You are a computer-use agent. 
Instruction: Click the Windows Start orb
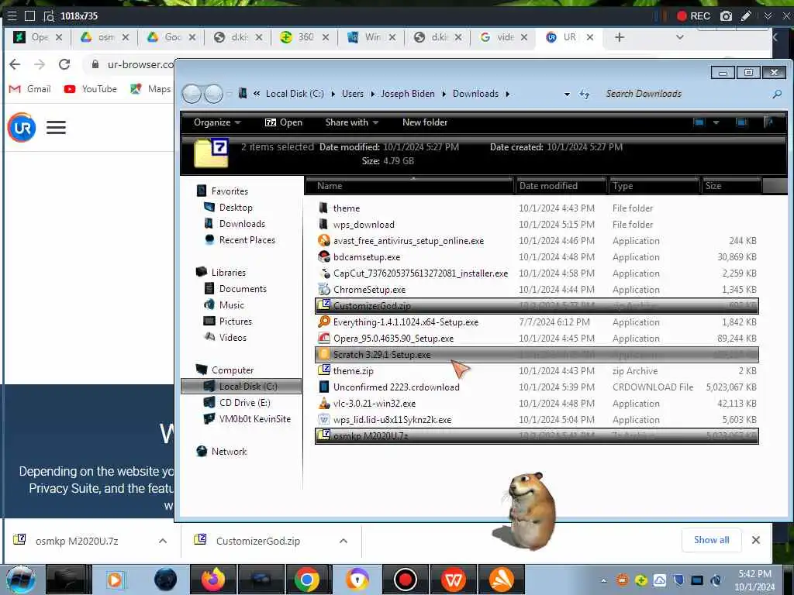tap(20, 580)
